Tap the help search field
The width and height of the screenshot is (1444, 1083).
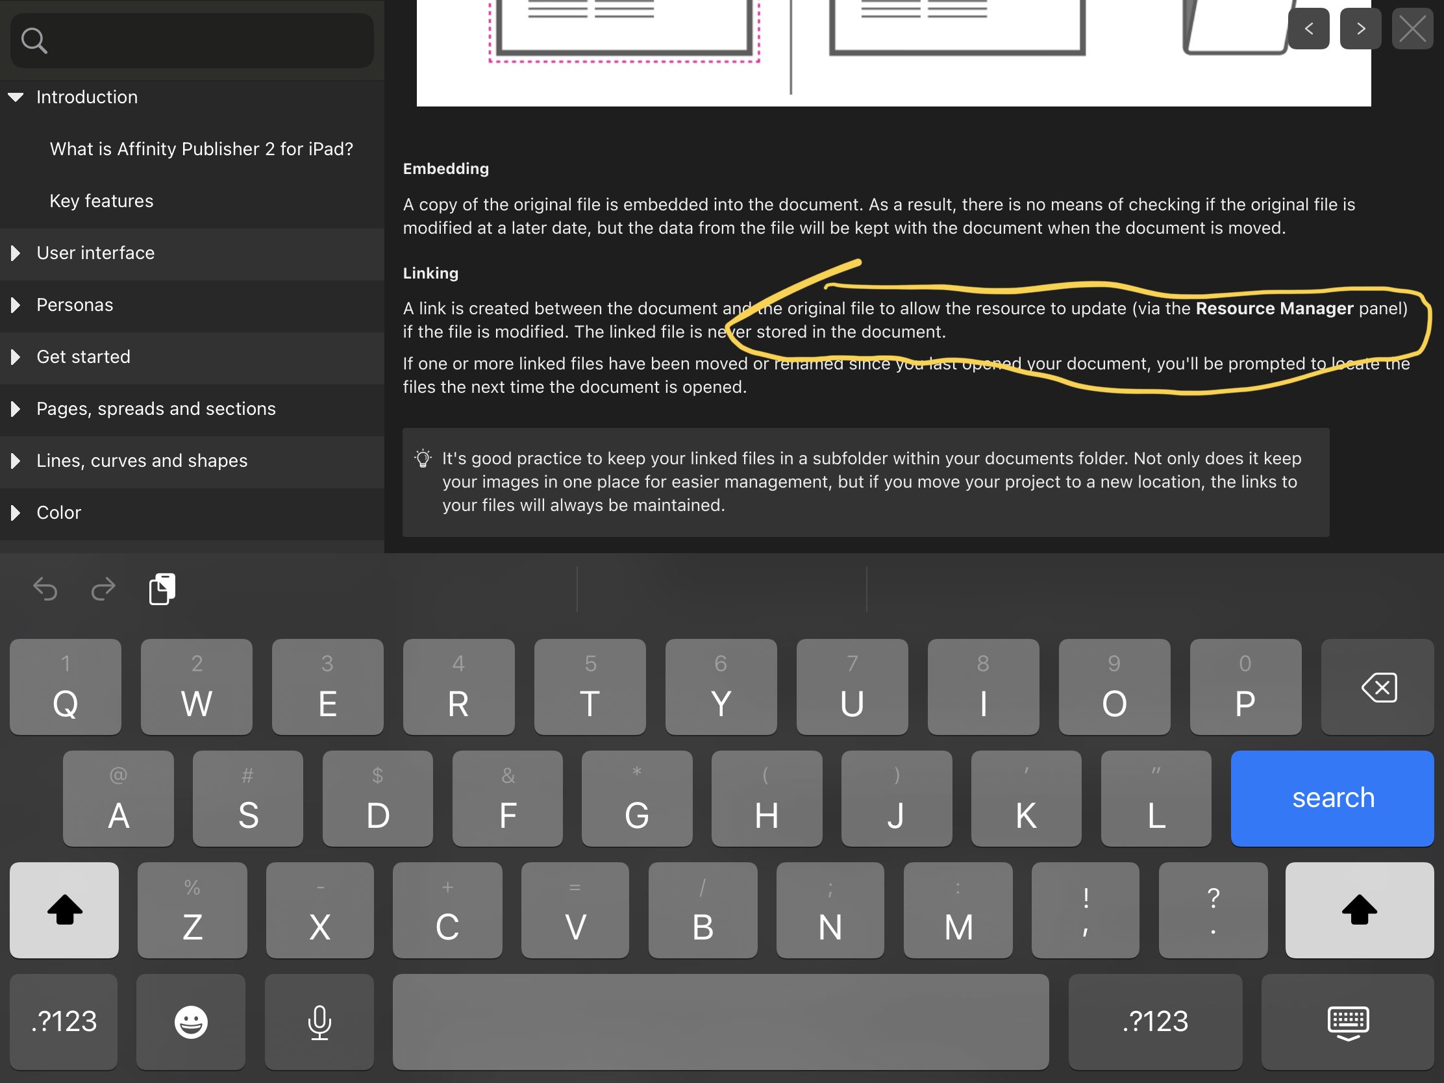192,40
